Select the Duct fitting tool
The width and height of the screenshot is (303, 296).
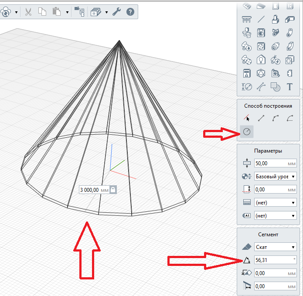[290, 46]
